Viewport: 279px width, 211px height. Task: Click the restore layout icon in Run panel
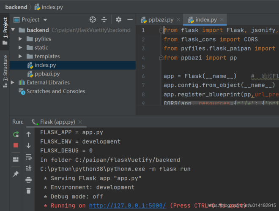tap(16, 160)
